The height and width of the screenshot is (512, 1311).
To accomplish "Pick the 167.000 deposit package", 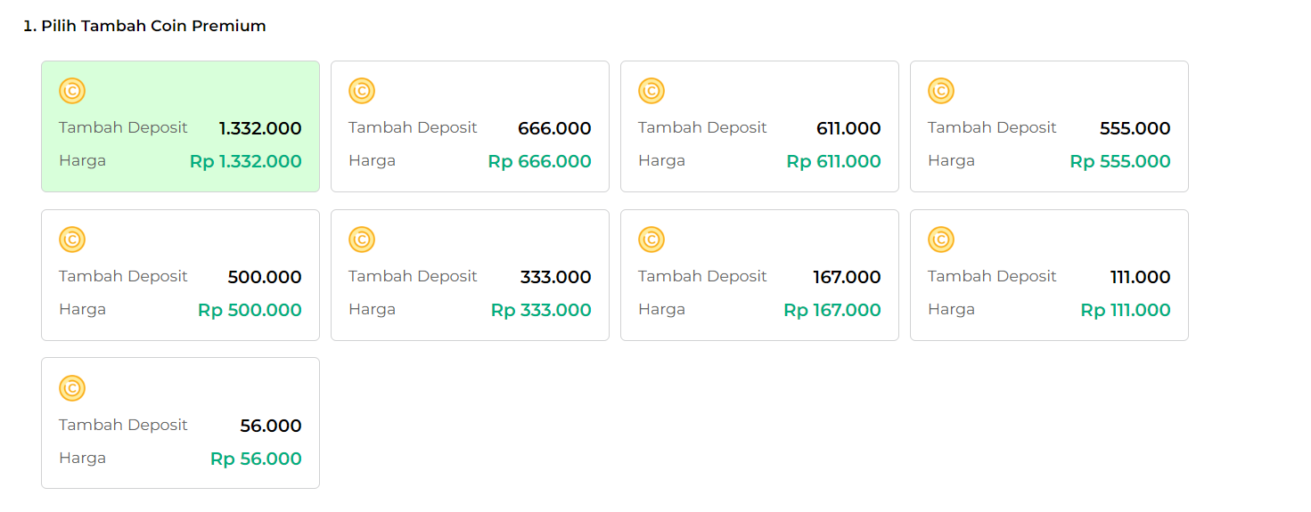I will 759,275.
